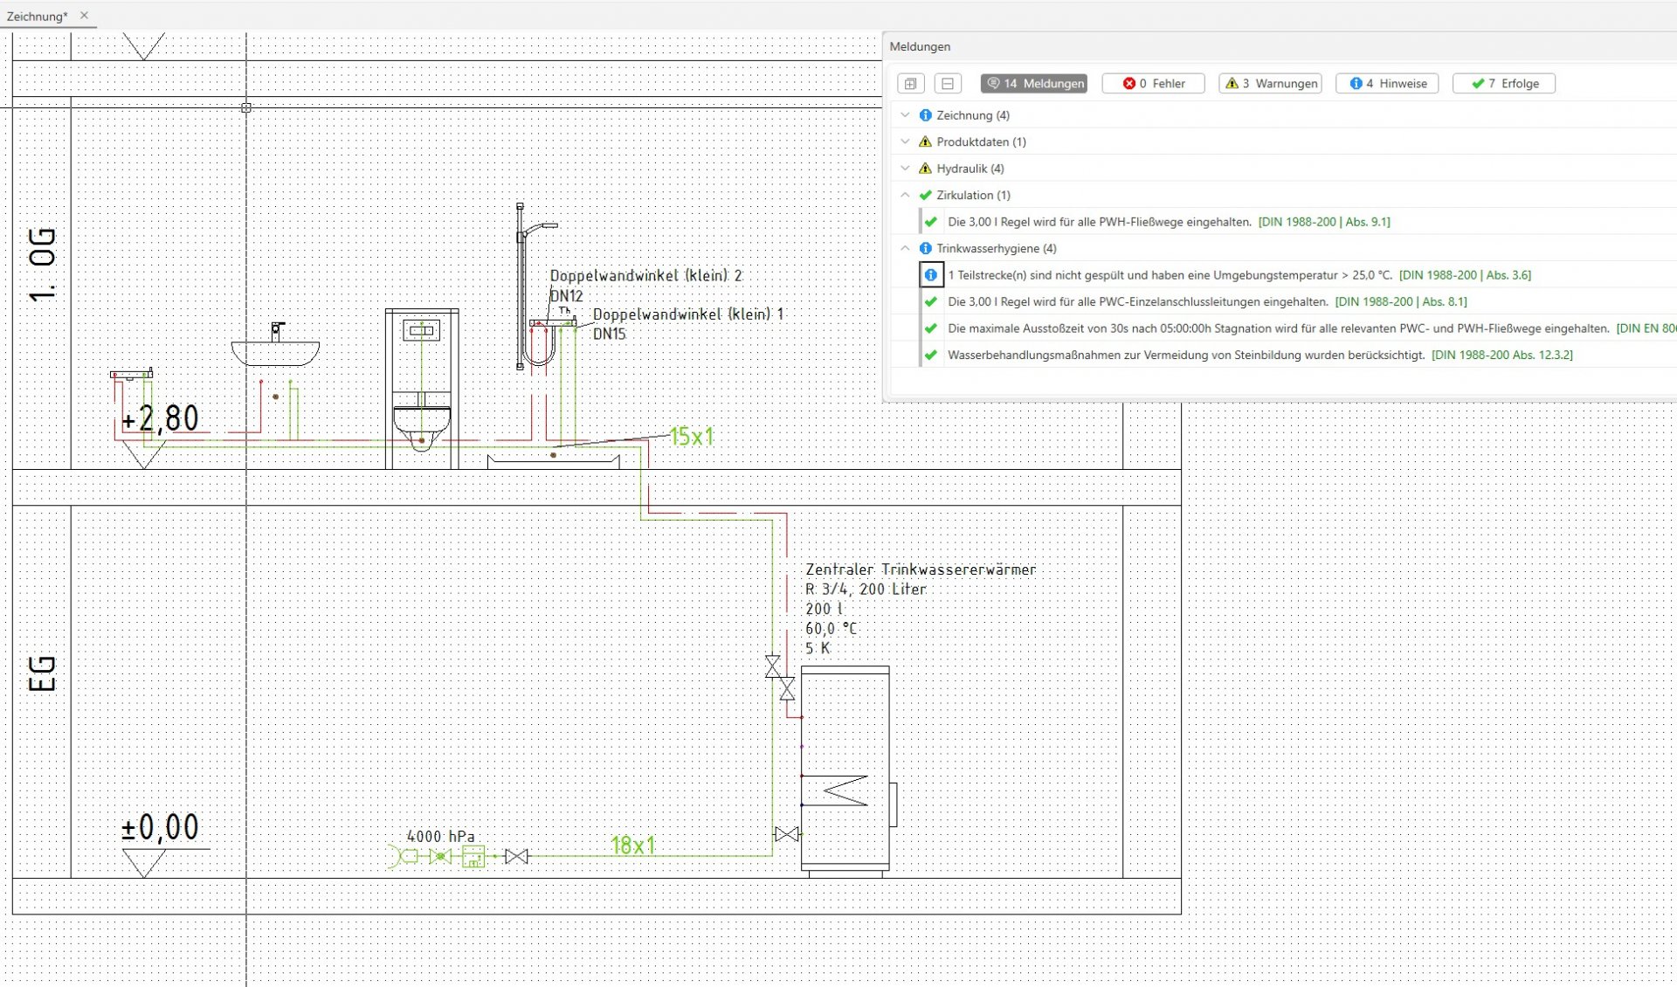1677x987 pixels.
Task: Click the expand all groups icon
Action: [910, 84]
